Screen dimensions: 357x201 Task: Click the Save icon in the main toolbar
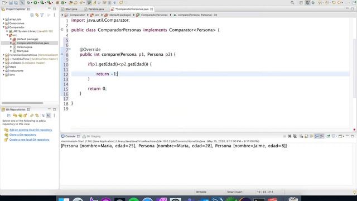pyautogui.click(x=11, y=3)
